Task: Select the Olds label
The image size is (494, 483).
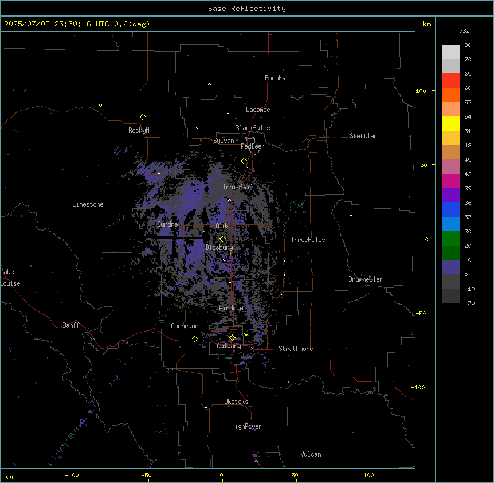Action: tap(222, 226)
